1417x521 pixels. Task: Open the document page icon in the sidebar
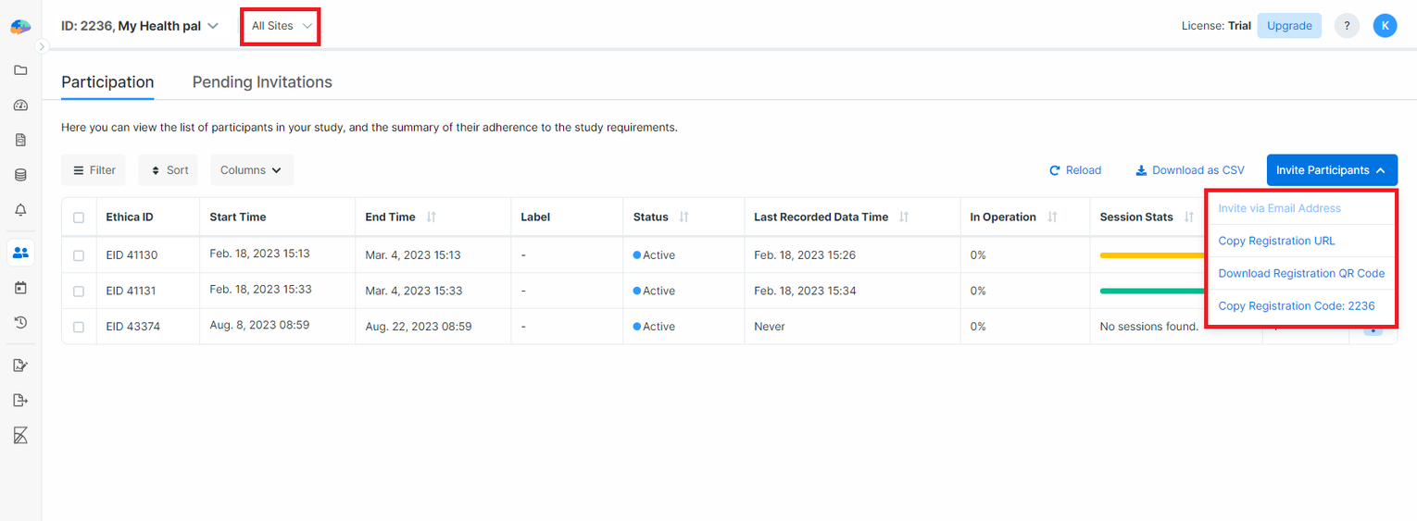click(x=20, y=141)
